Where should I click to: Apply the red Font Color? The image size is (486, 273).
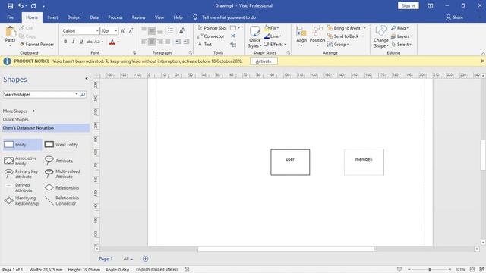click(x=112, y=42)
